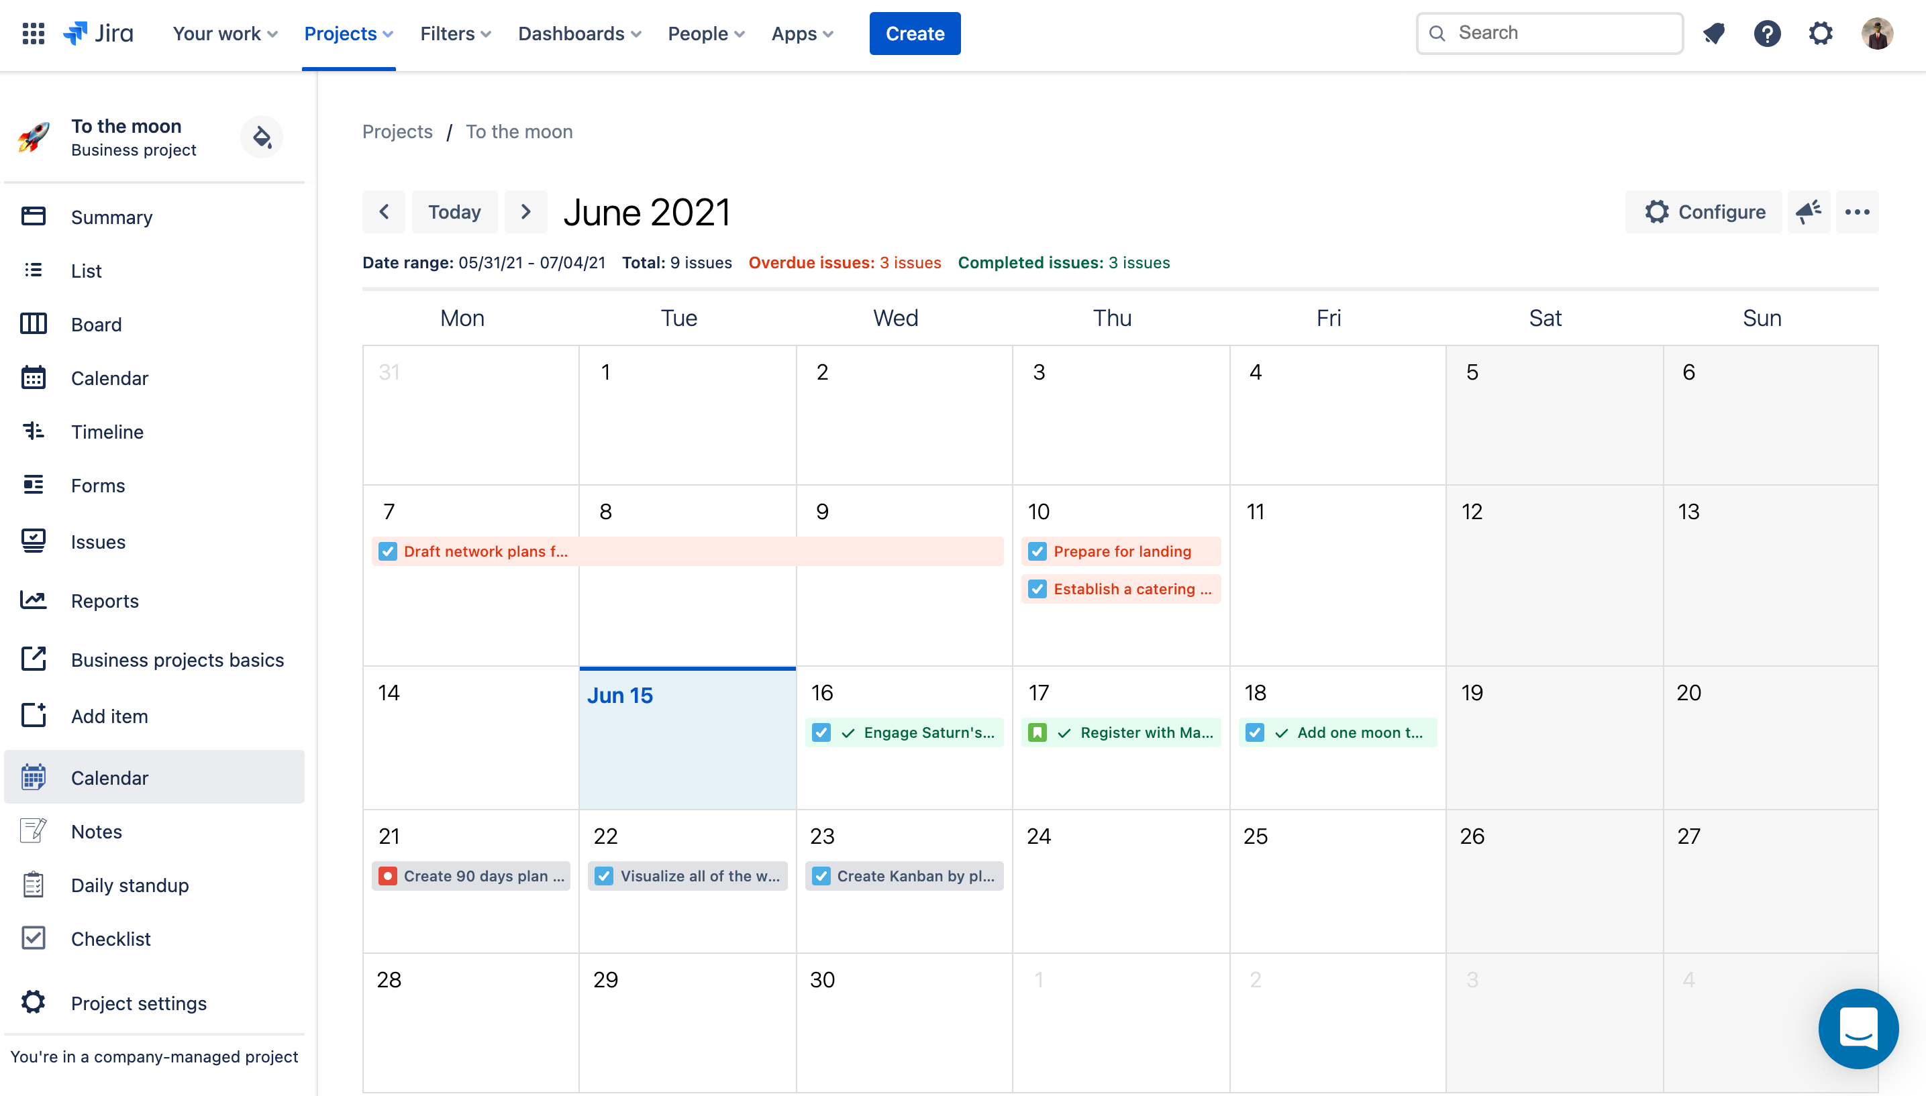
Task: Expand the Filters dropdown in top nav
Action: [x=455, y=33]
